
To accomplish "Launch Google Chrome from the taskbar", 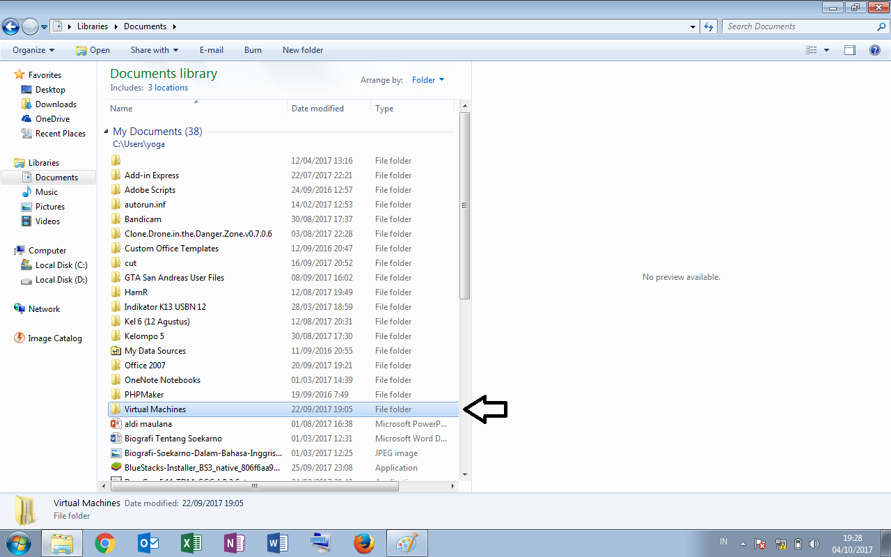I will (x=105, y=543).
